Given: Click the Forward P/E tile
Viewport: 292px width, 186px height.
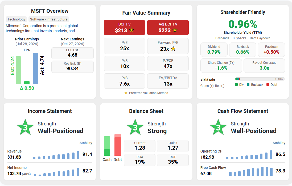Looking at the screenshot, I should click(168, 46).
